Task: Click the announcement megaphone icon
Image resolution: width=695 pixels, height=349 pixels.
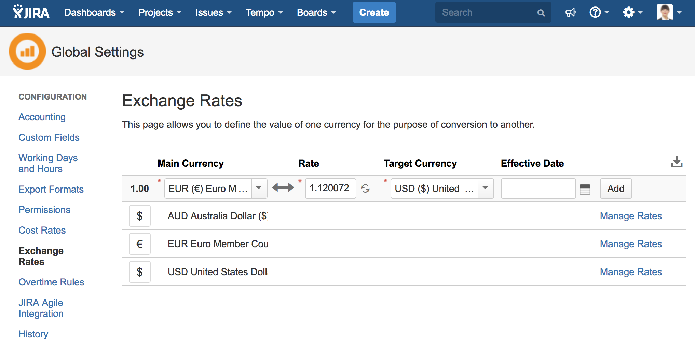Action: click(x=570, y=12)
